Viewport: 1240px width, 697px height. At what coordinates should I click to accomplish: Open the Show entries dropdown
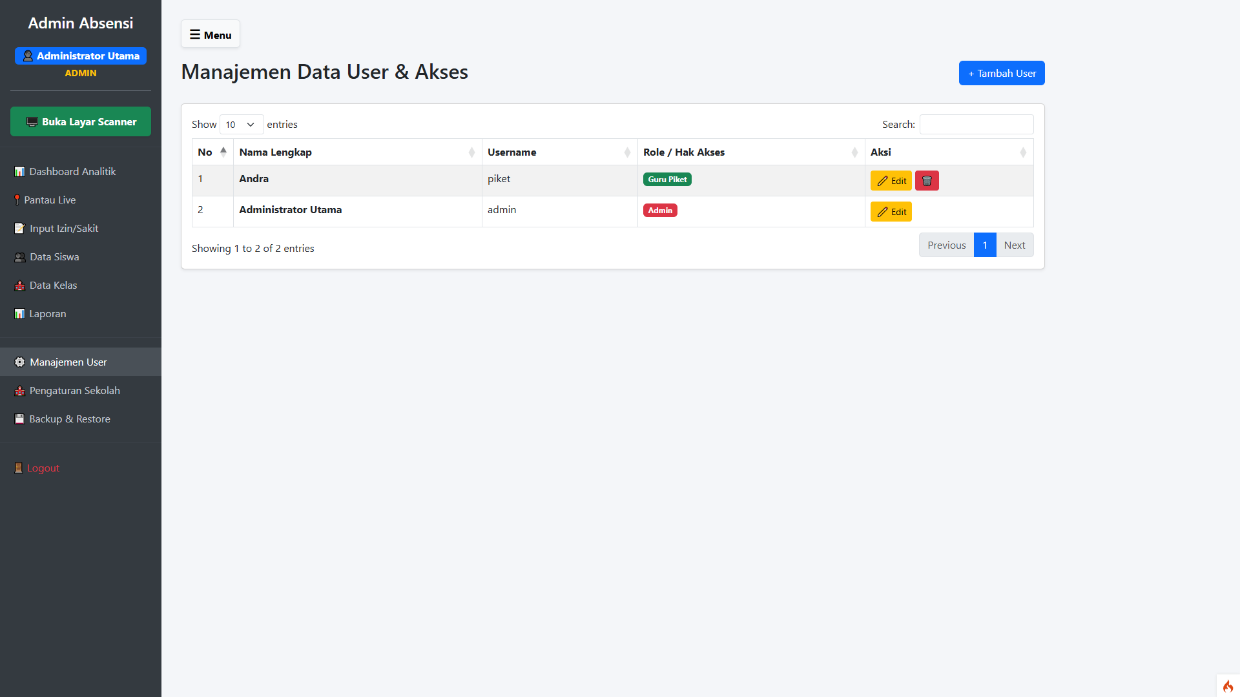click(241, 125)
